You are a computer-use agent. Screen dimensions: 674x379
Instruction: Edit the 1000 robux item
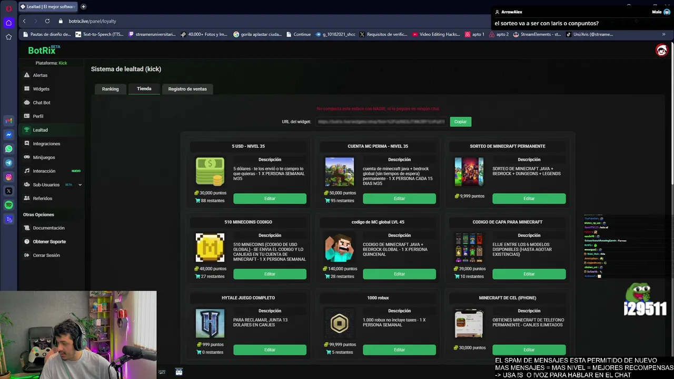click(x=399, y=350)
